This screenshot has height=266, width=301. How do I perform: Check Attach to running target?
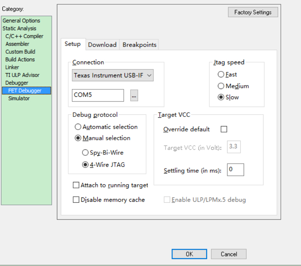pos(76,185)
